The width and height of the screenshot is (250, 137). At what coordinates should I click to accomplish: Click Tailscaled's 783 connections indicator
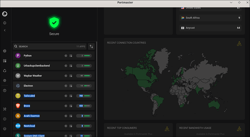coord(84,96)
